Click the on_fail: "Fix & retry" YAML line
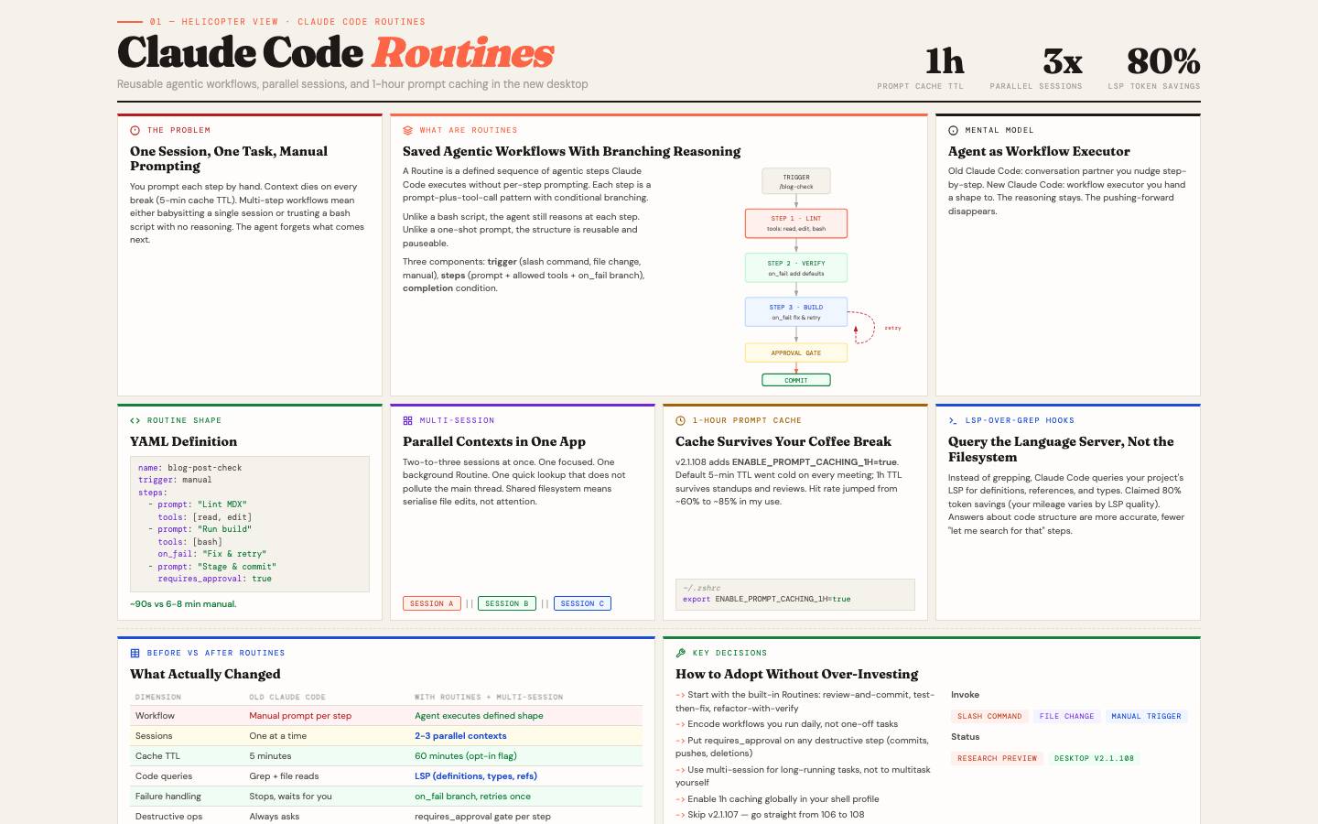This screenshot has height=824, width=1318. [x=212, y=554]
